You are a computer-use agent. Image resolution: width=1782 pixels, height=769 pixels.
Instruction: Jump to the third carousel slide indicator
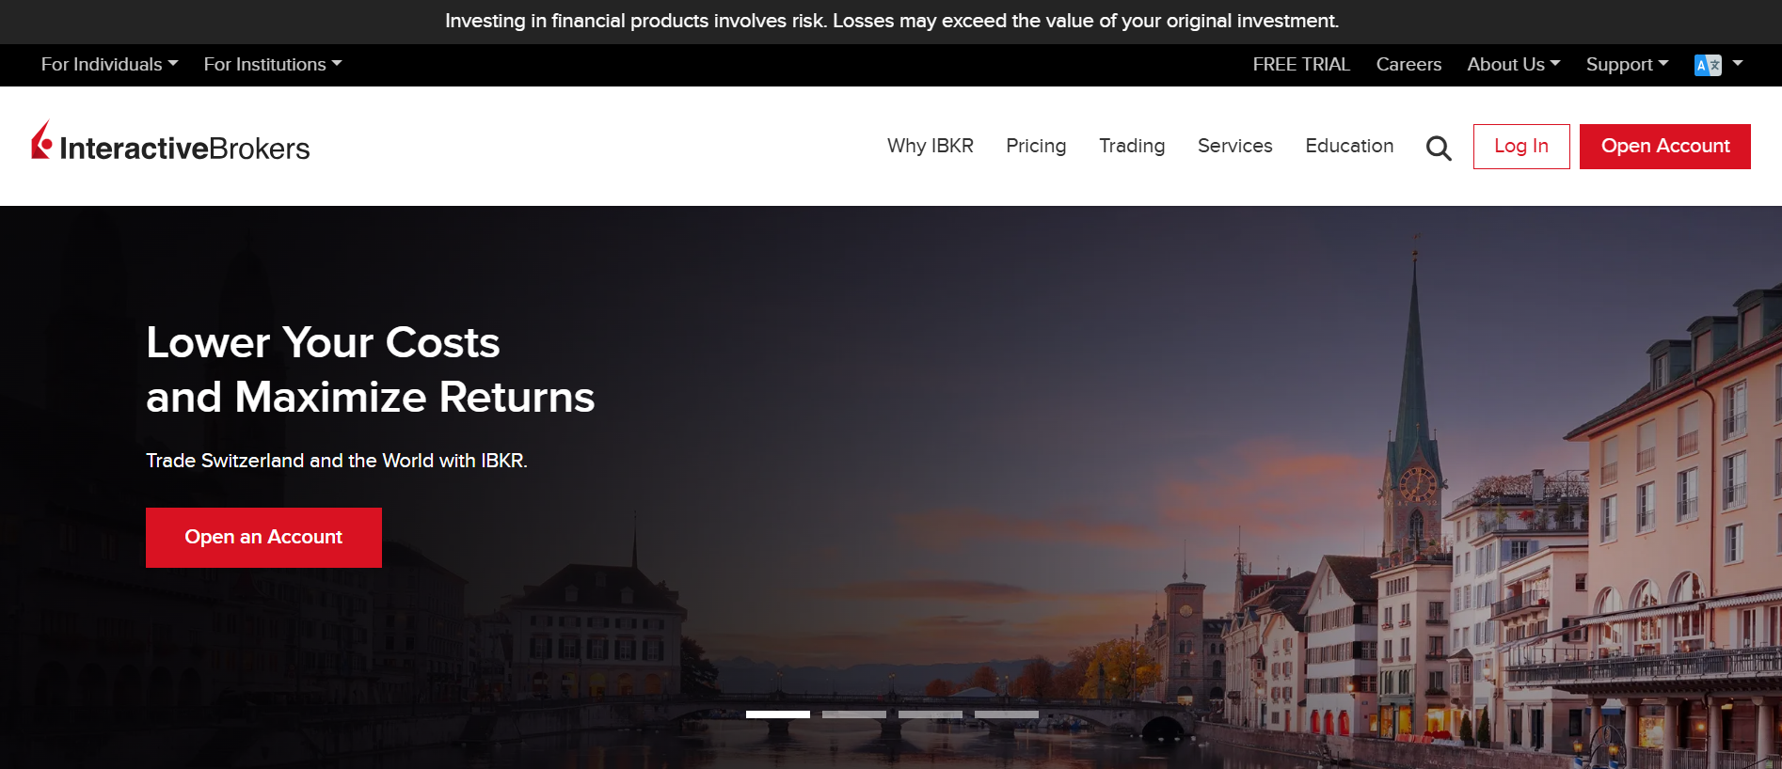pyautogui.click(x=931, y=714)
